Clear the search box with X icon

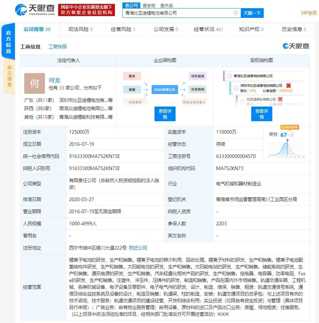[x=236, y=13]
